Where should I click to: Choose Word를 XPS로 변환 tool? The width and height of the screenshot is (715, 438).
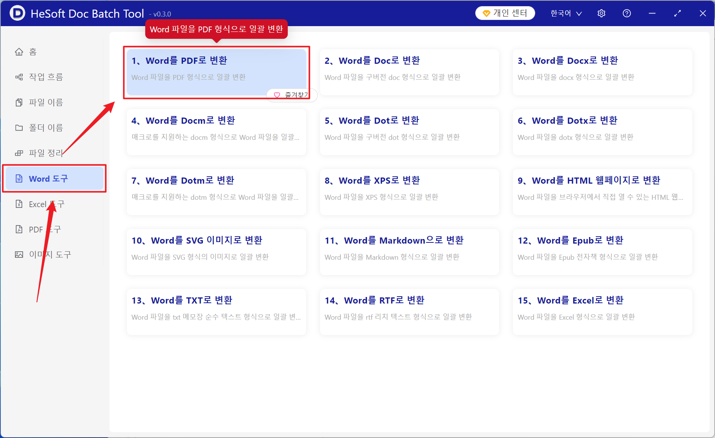tap(409, 192)
